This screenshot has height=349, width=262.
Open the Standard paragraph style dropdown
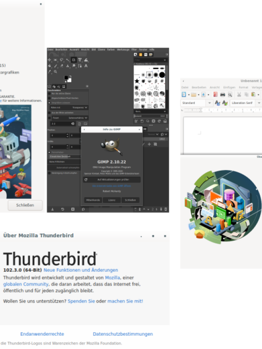click(210, 103)
